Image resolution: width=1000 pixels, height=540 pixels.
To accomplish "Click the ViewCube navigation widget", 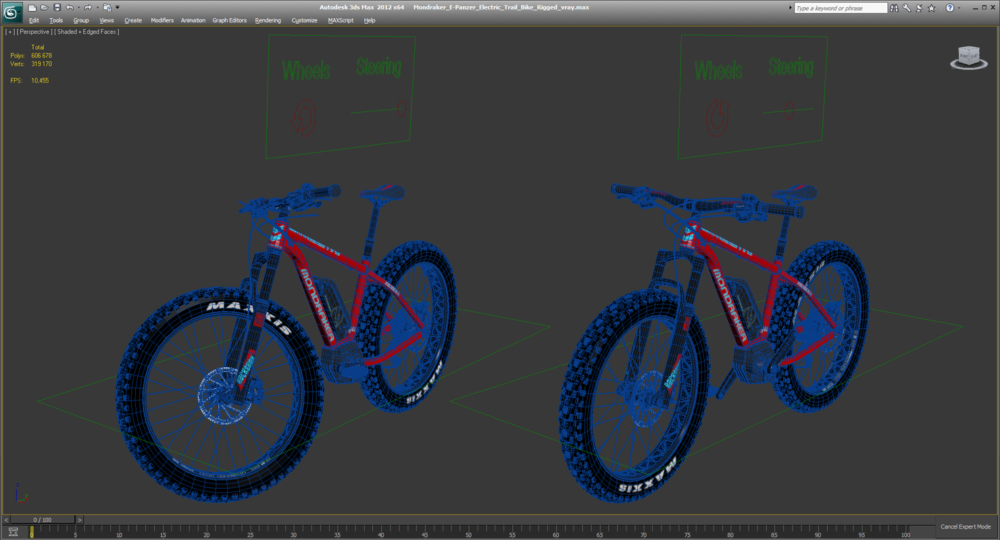I will (x=969, y=57).
